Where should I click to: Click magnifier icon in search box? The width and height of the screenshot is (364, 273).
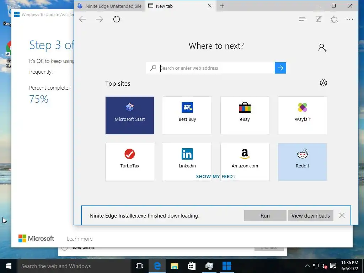[153, 68]
